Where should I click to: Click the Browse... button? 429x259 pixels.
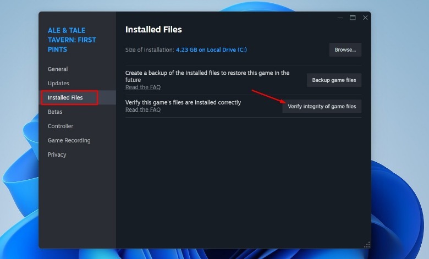coord(345,50)
